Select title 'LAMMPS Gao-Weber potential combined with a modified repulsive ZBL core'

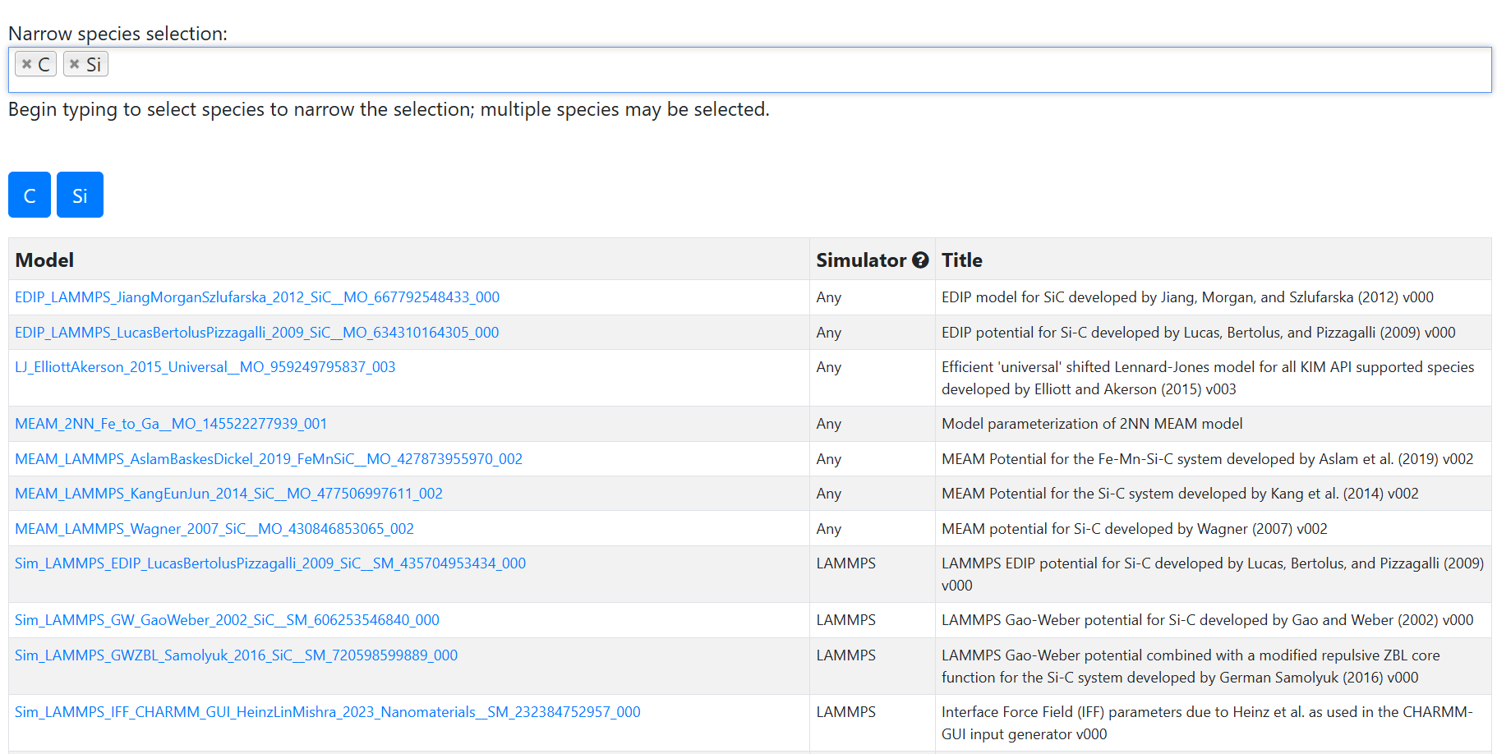1191,666
